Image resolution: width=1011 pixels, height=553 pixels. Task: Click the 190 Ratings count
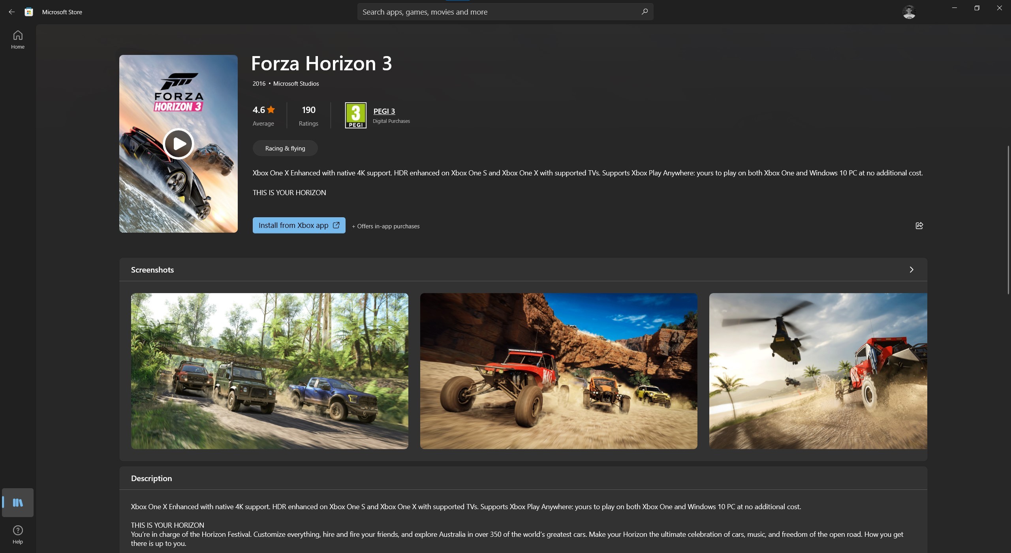tap(308, 115)
